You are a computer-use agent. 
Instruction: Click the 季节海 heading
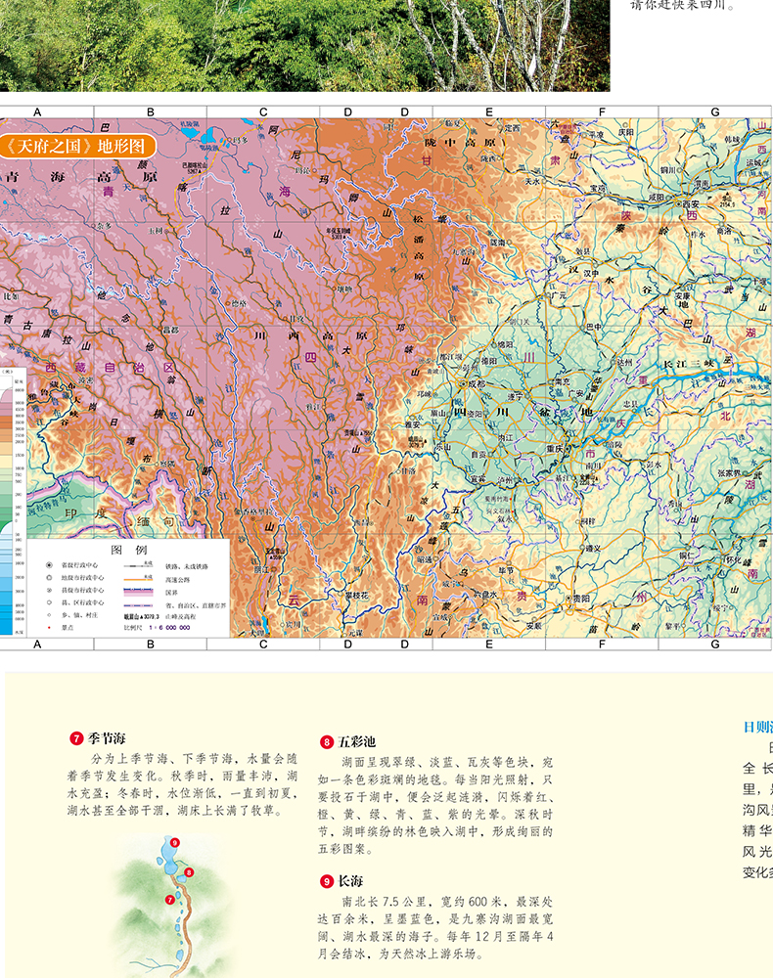(107, 738)
